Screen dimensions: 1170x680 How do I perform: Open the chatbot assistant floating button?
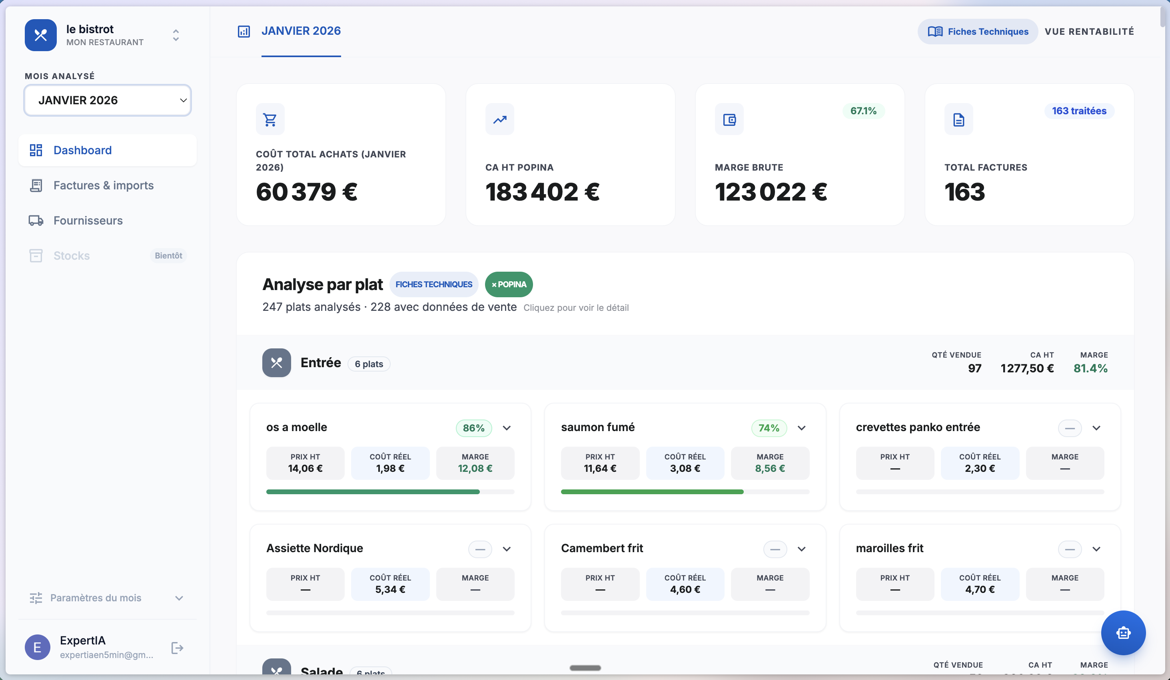point(1123,633)
